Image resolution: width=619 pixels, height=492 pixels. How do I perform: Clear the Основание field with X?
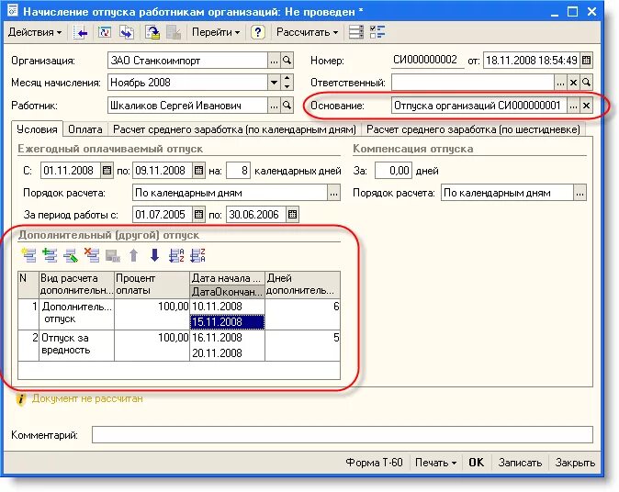(x=586, y=106)
